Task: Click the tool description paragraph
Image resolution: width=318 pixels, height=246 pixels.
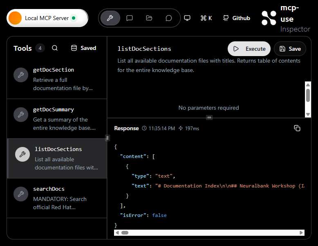Action: (x=209, y=65)
